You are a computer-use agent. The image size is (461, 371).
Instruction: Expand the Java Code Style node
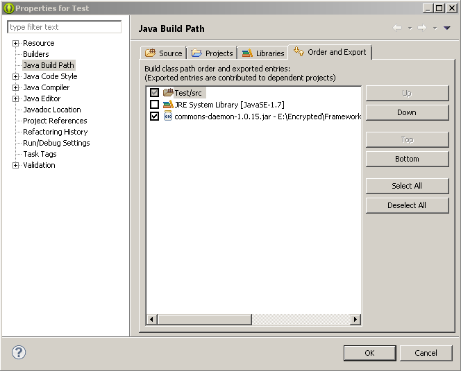(15, 76)
